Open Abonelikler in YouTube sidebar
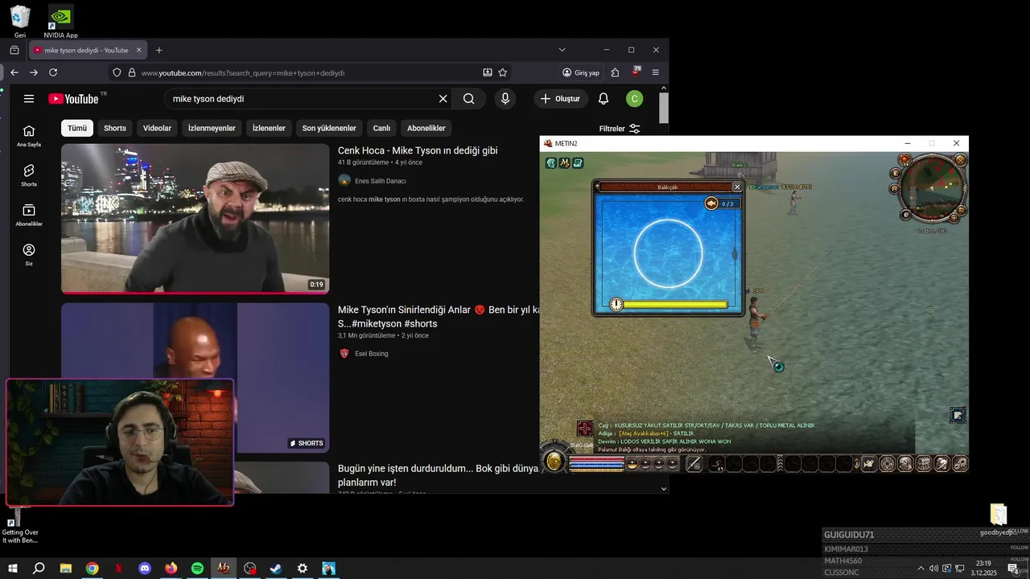 [x=29, y=215]
